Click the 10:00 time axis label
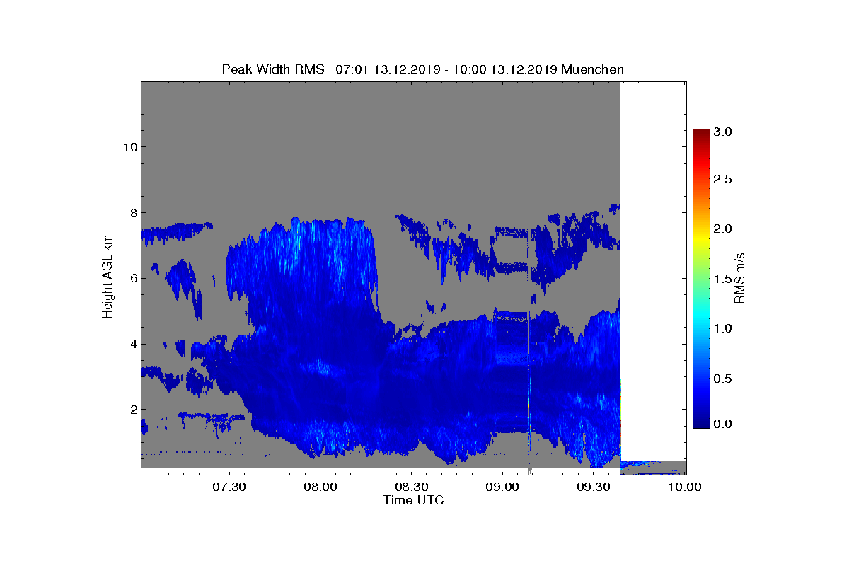The image size is (849, 566). point(686,487)
